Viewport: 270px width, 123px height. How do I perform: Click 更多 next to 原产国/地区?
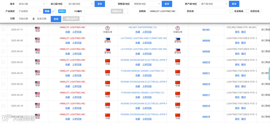(234, 4)
